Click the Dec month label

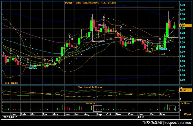coord(131,114)
